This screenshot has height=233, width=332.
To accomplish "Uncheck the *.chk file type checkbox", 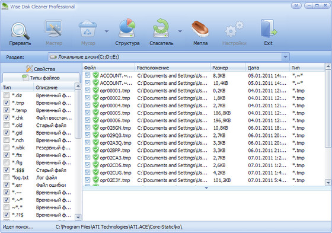I will 7,117.
